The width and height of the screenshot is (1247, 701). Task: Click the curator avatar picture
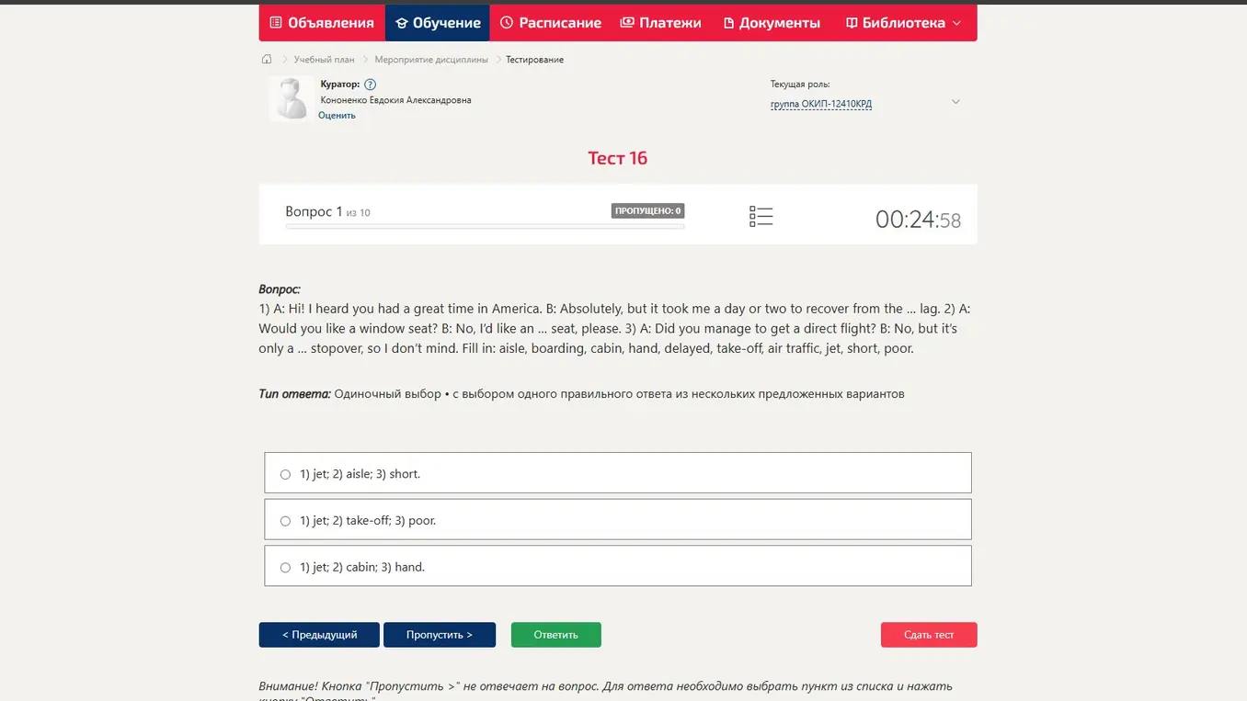click(291, 98)
